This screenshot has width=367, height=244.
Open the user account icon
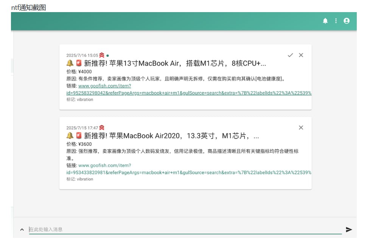[347, 21]
